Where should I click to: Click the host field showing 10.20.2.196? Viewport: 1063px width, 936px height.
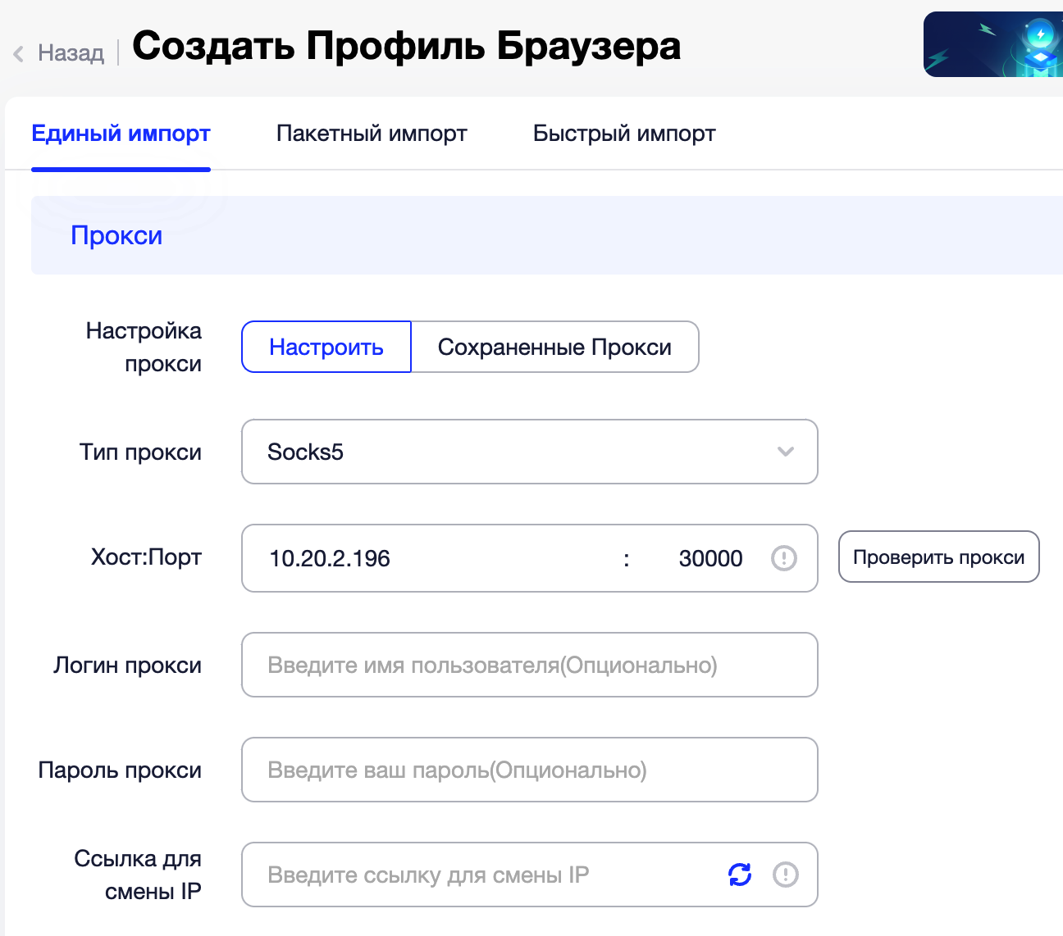pyautogui.click(x=369, y=558)
